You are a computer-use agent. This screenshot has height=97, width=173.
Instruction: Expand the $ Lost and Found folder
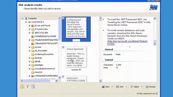click(29, 26)
